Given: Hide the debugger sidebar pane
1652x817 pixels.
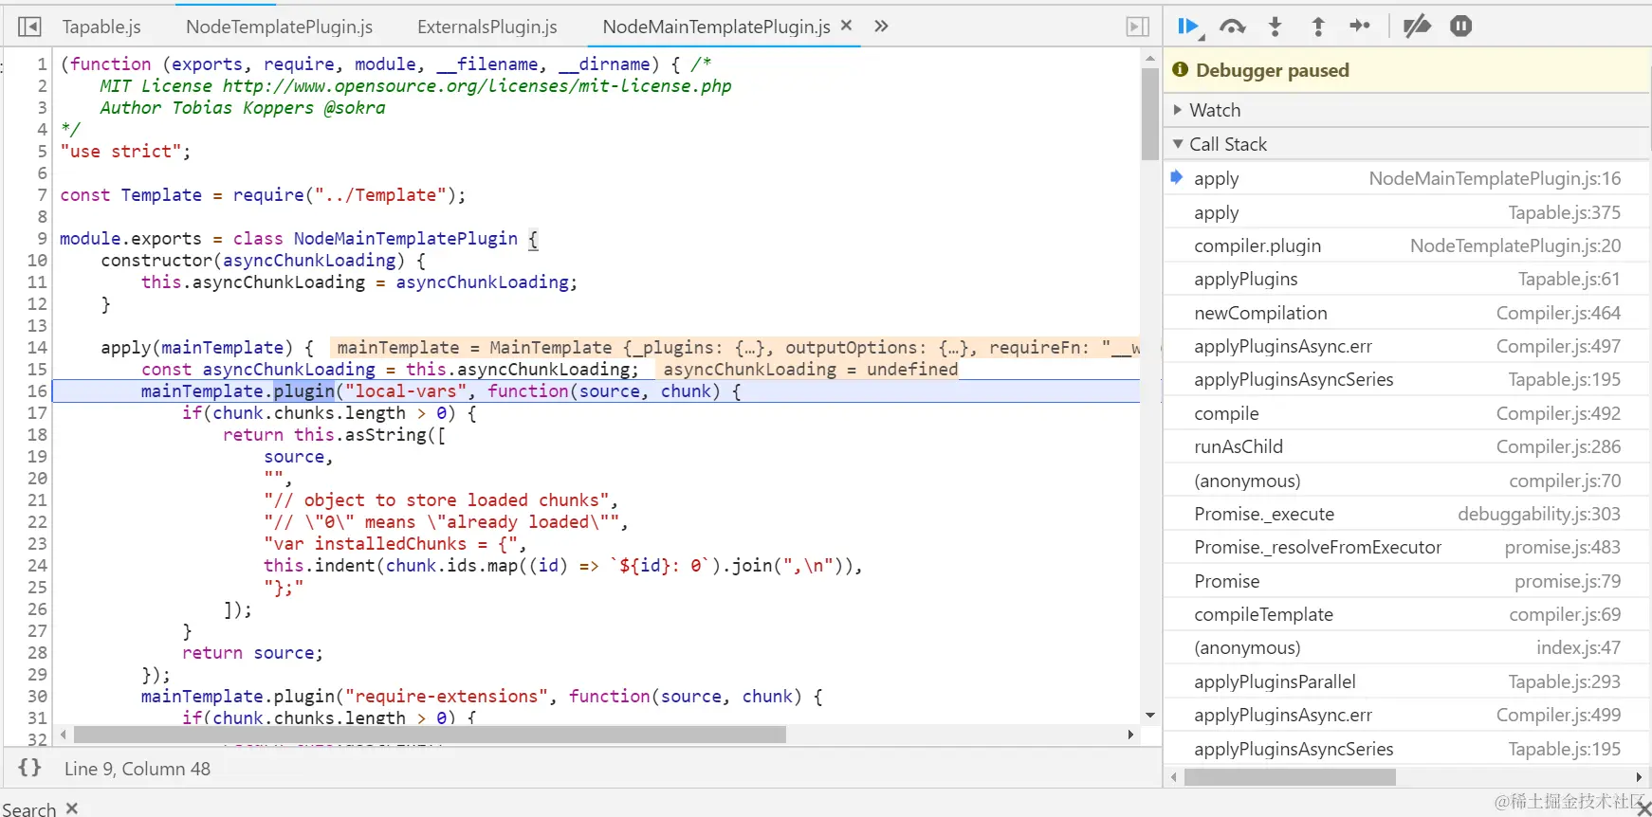Looking at the screenshot, I should coord(1138,27).
